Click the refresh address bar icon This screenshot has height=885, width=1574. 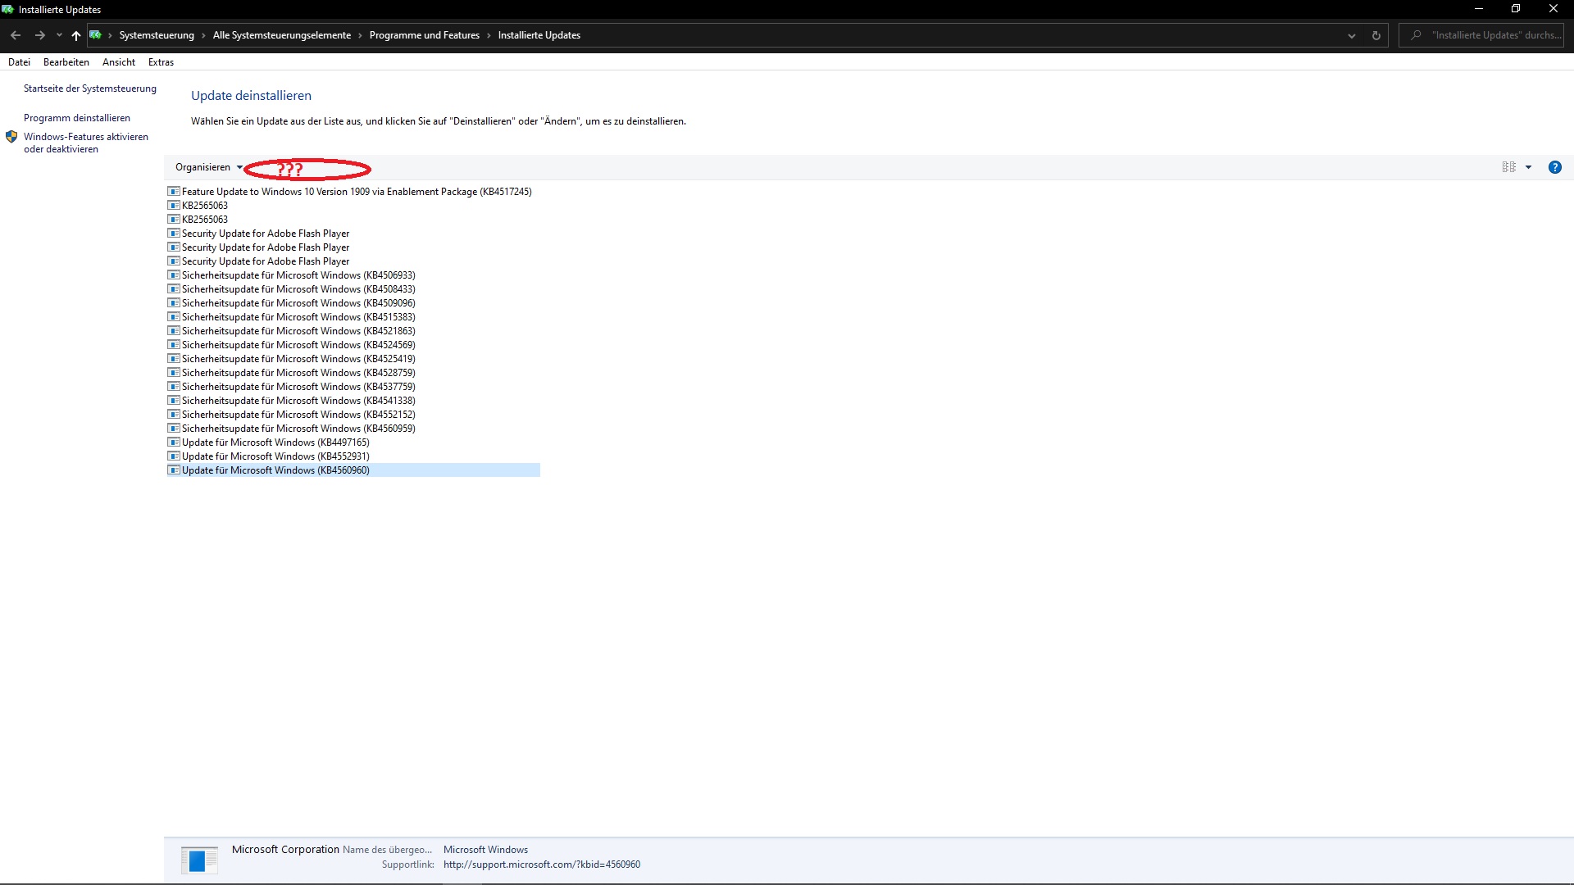1376,35
